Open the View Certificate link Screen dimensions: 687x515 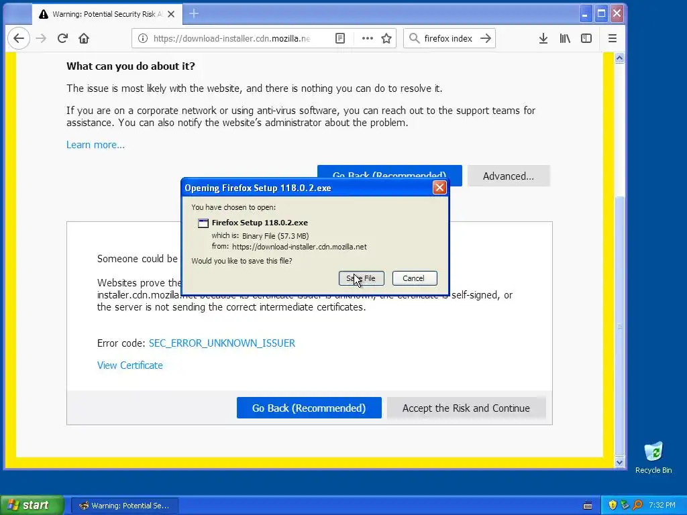[129, 365]
